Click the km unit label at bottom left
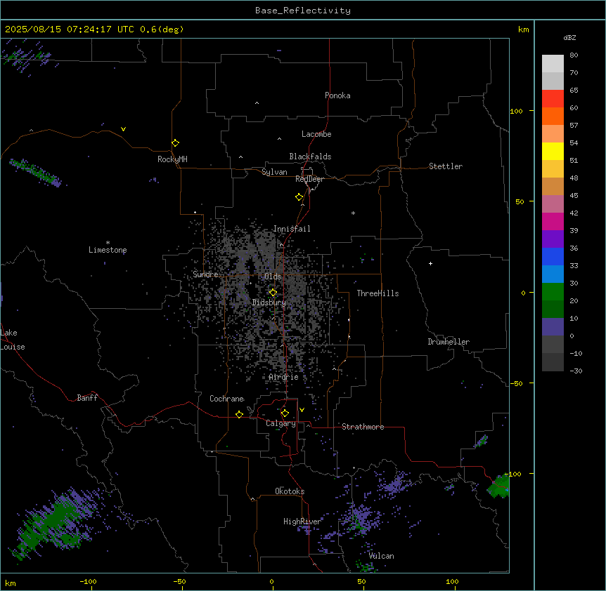 click(x=11, y=583)
